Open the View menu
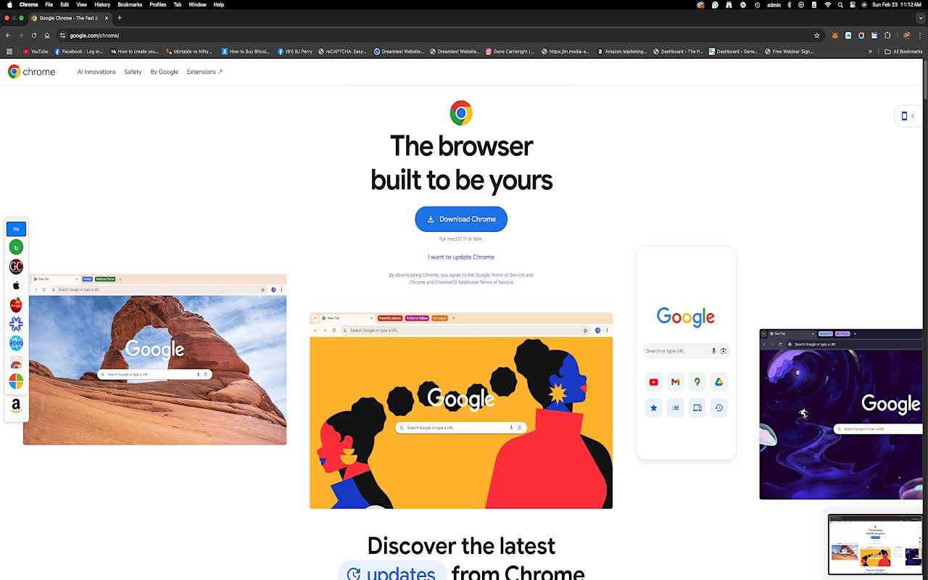This screenshot has height=580, width=928. click(x=82, y=4)
